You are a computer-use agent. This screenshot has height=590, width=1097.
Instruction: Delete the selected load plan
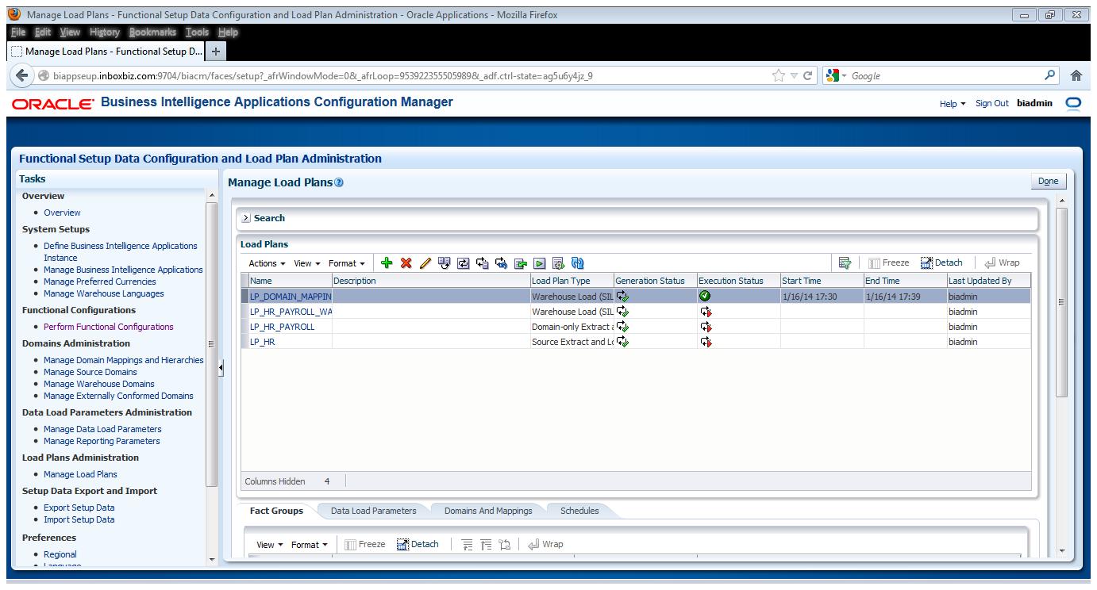[x=406, y=262]
